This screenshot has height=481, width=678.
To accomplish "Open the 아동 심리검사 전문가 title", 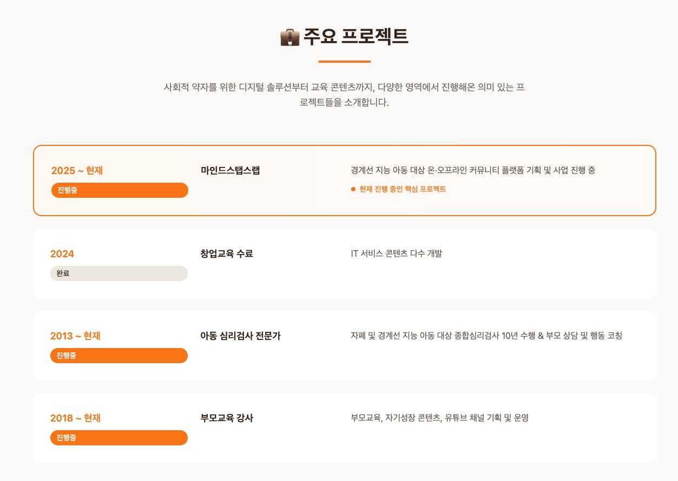I will coord(240,336).
